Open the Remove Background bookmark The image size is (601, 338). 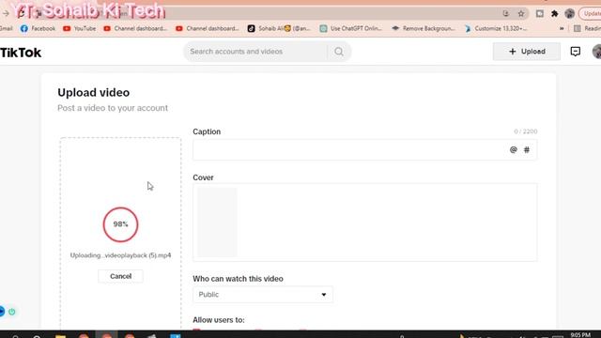coord(424,28)
